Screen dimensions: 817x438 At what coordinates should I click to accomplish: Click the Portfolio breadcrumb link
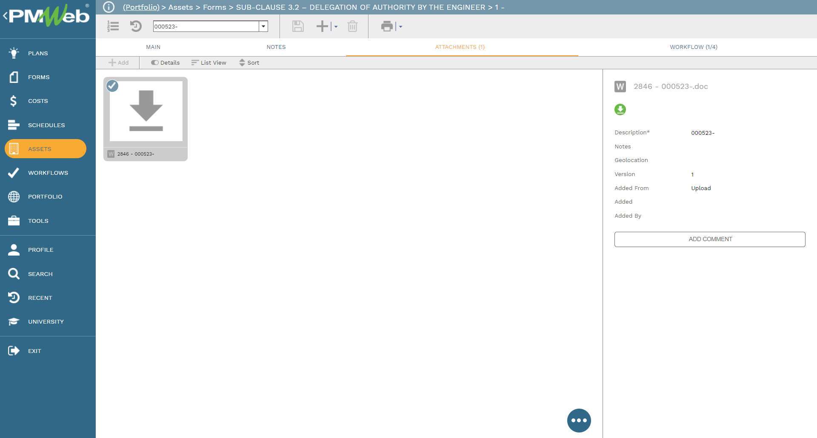141,7
